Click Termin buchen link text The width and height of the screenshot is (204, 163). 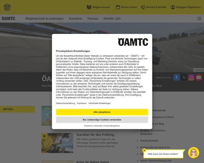[x=129, y=7]
